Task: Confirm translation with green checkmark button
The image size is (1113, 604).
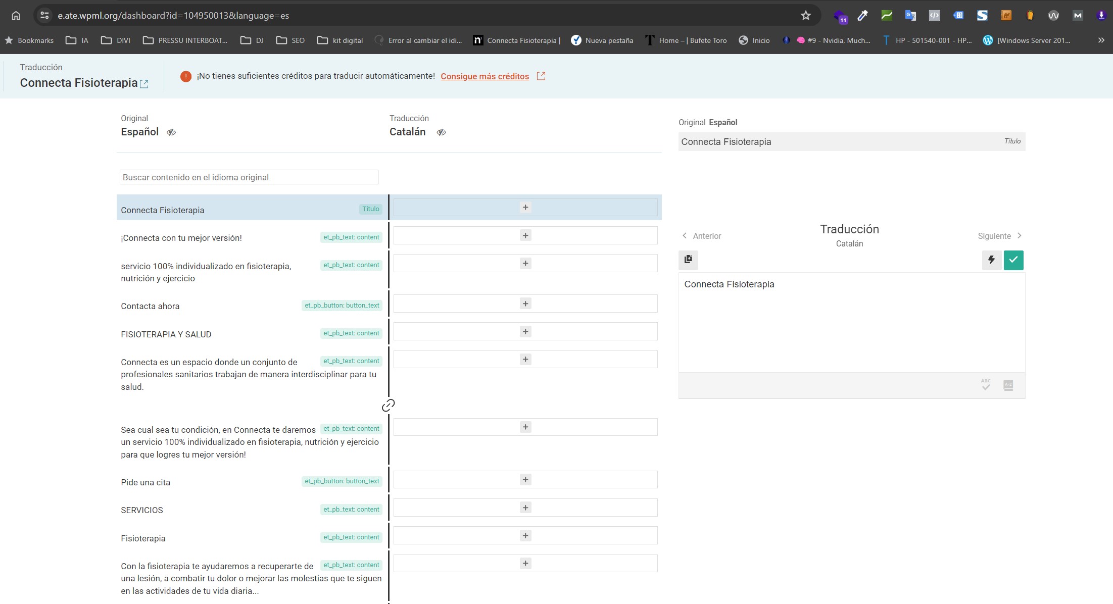Action: tap(1013, 260)
